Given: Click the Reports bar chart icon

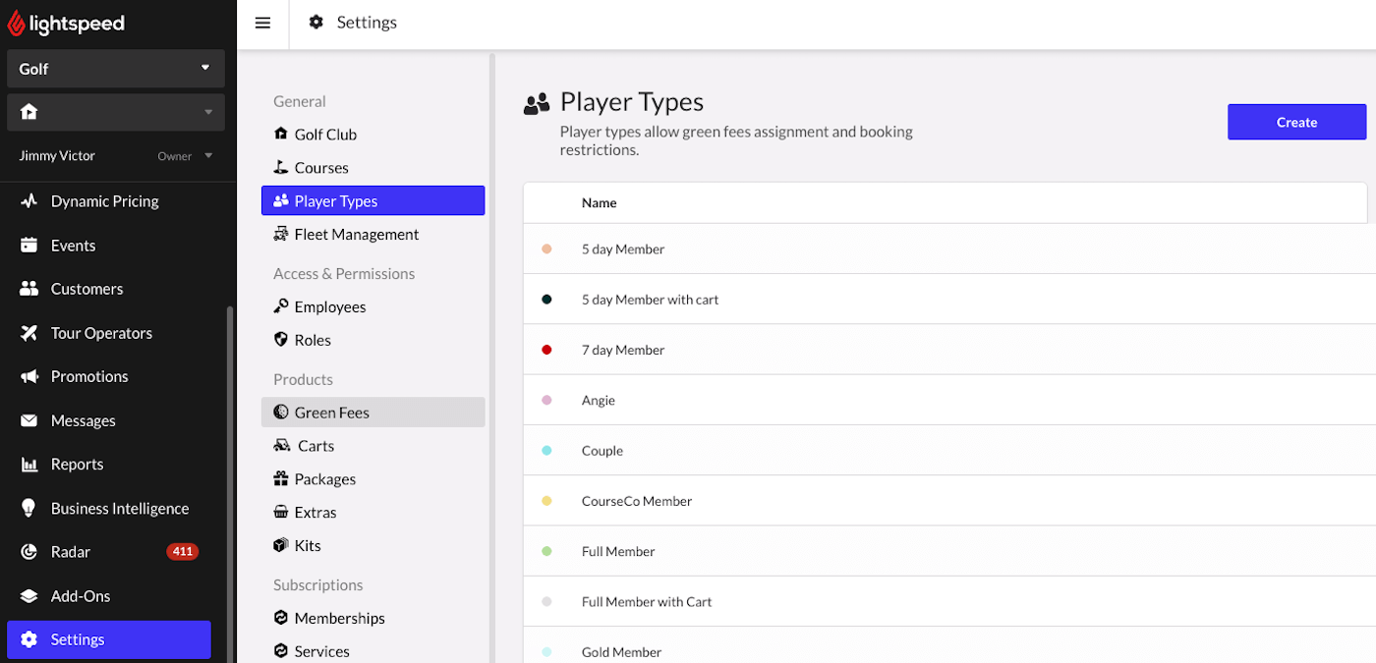Looking at the screenshot, I should (29, 465).
